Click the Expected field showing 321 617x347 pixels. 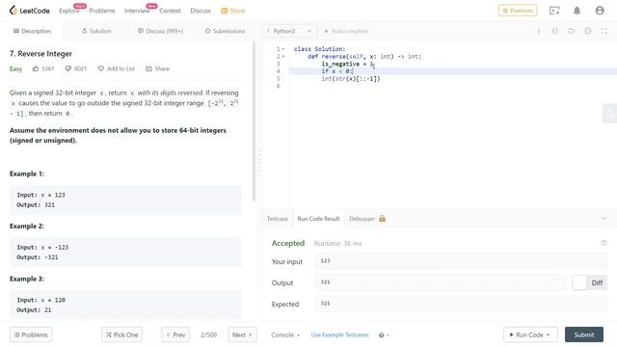pos(461,304)
